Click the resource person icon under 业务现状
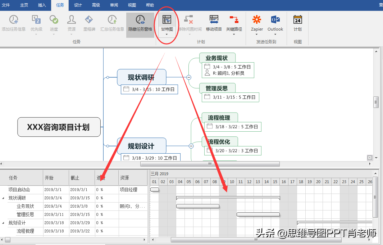This screenshot has height=245, width=383. 207,73
